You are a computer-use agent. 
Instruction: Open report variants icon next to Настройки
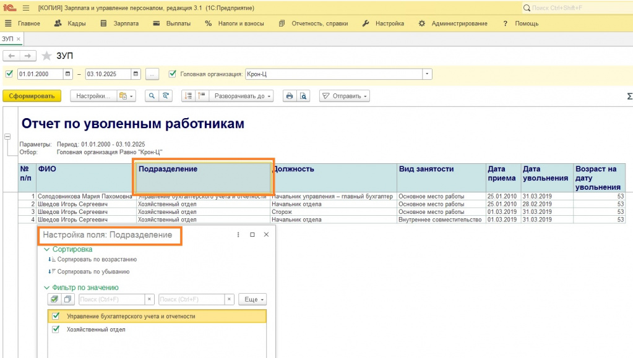pos(123,96)
